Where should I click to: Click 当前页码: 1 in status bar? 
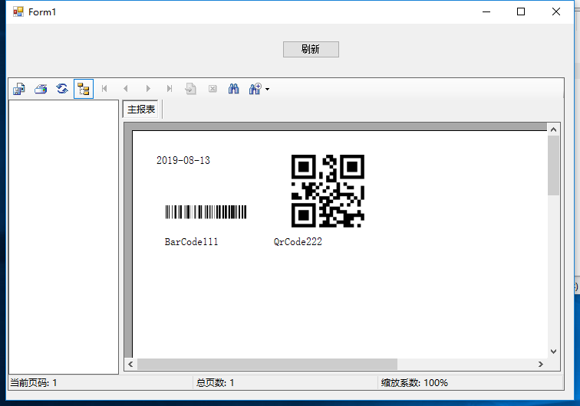click(x=33, y=383)
